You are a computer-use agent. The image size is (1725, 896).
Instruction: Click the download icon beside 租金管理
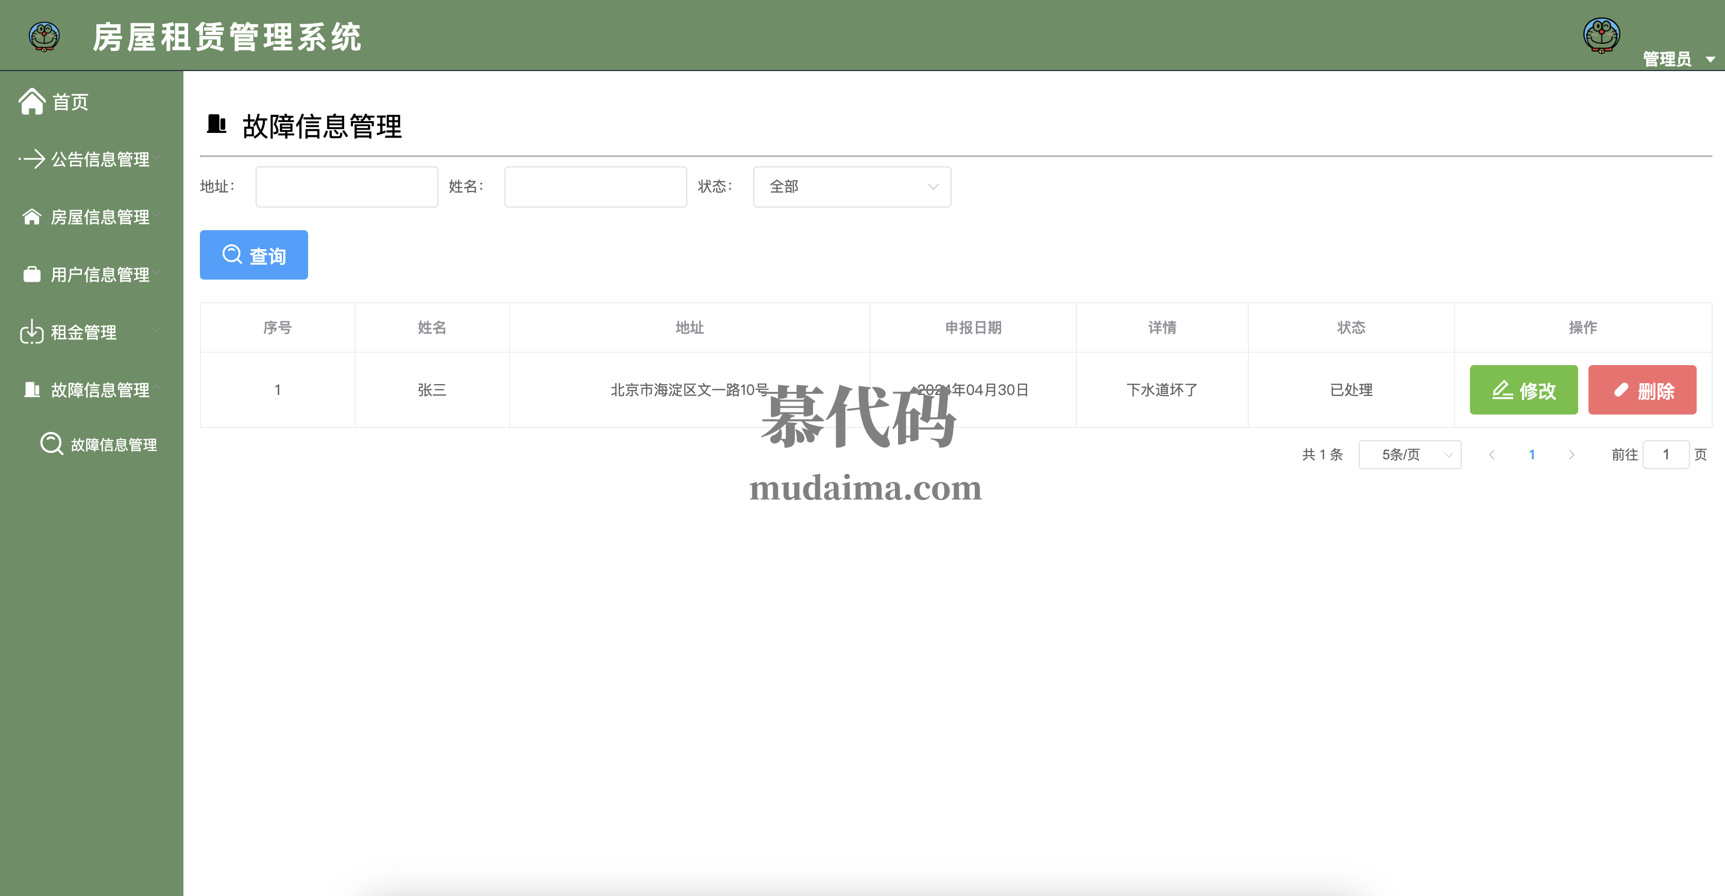point(31,332)
